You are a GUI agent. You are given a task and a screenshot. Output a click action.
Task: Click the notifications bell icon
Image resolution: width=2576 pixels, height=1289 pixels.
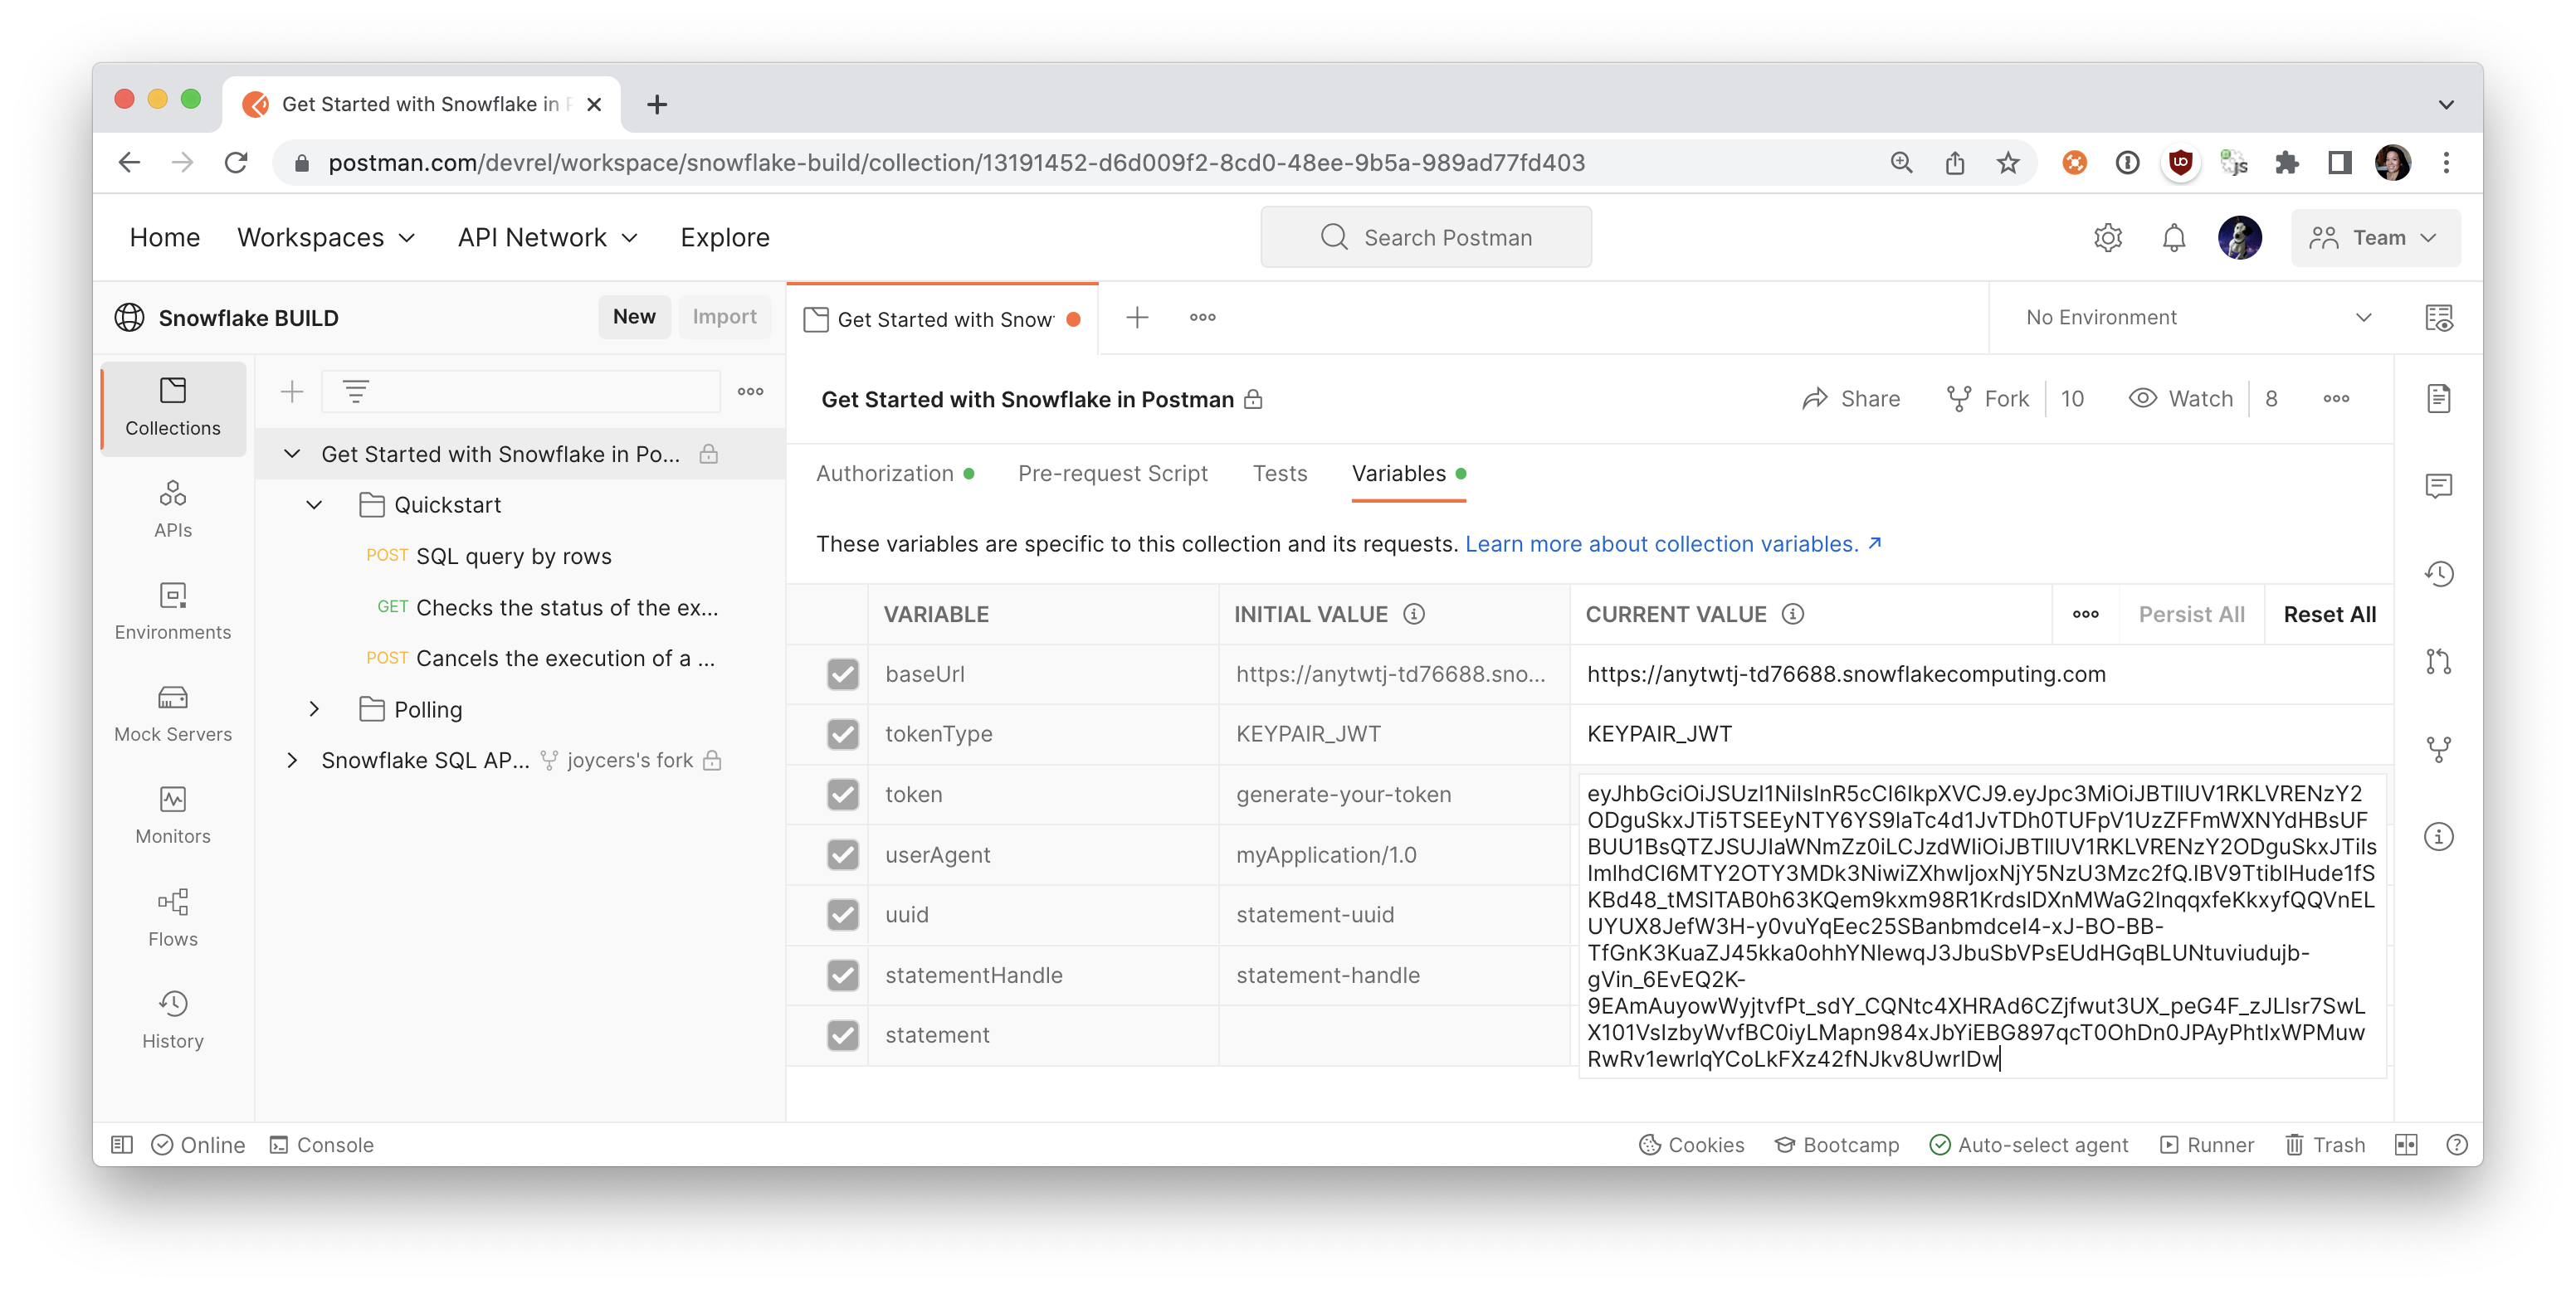tap(2173, 238)
